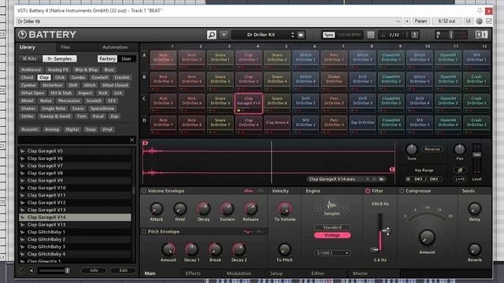Select the AHDSR volume envelope shape icon

click(x=248, y=191)
